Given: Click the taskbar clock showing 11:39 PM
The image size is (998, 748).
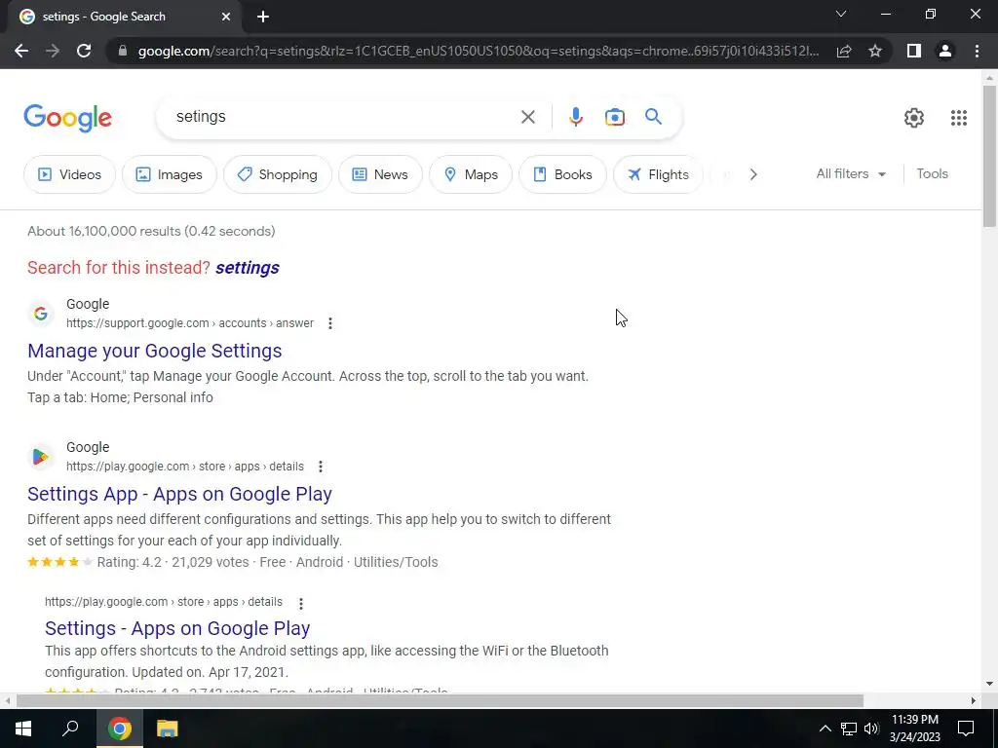Looking at the screenshot, I should point(914,729).
